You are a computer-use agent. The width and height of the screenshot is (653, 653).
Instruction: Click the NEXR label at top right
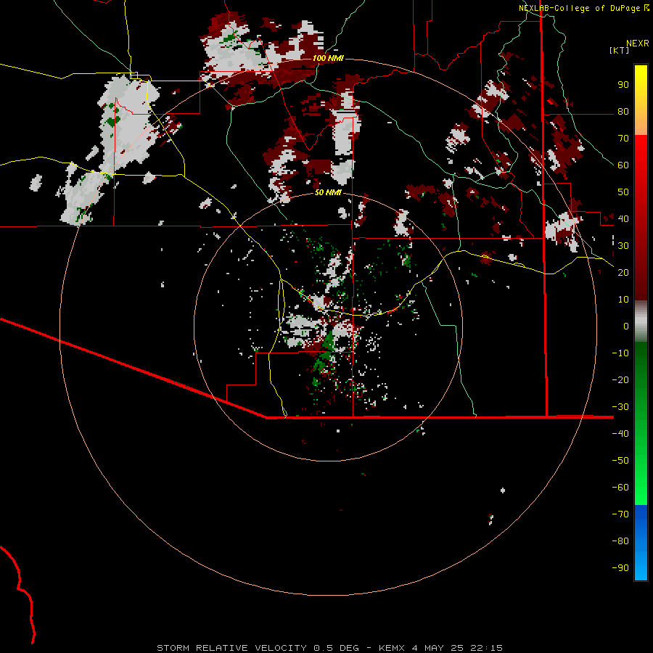(x=638, y=44)
